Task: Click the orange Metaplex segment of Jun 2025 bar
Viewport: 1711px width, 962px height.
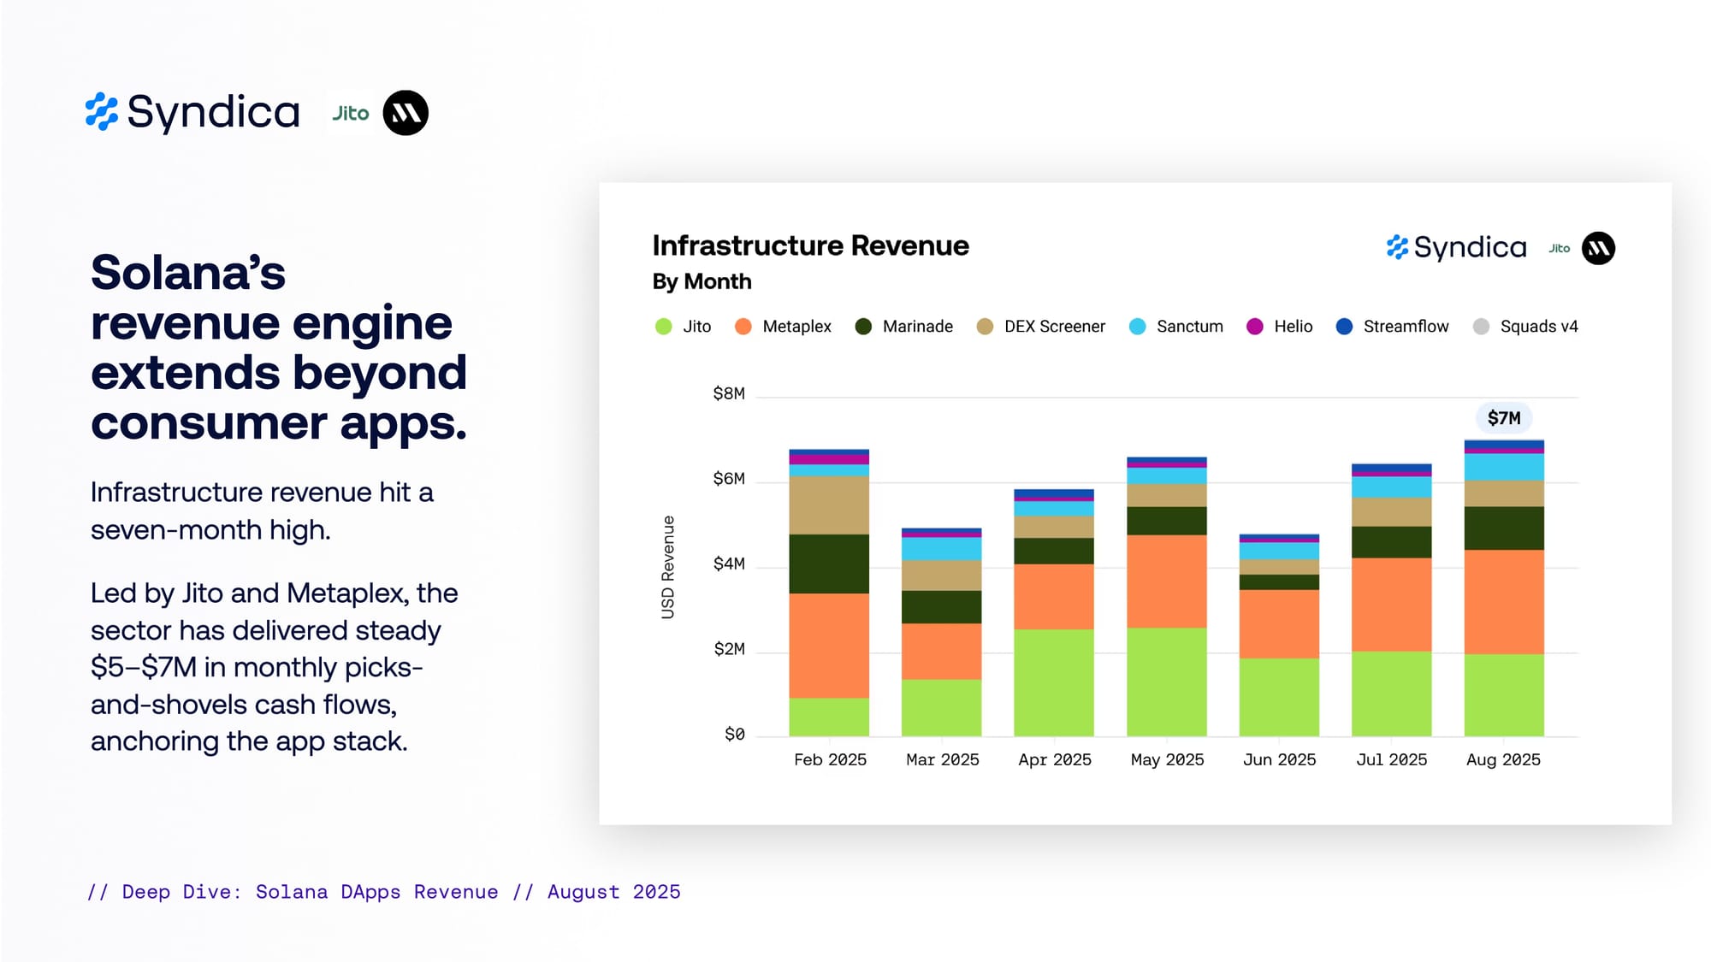Action: coord(1279,623)
